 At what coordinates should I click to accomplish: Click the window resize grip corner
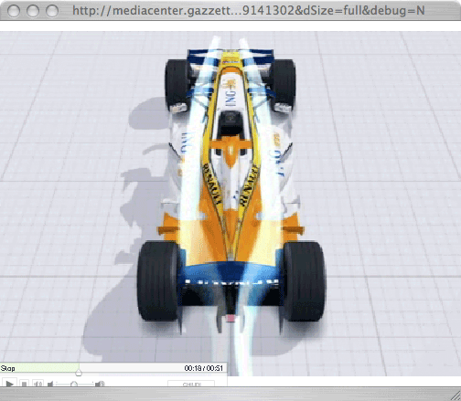click(456, 396)
